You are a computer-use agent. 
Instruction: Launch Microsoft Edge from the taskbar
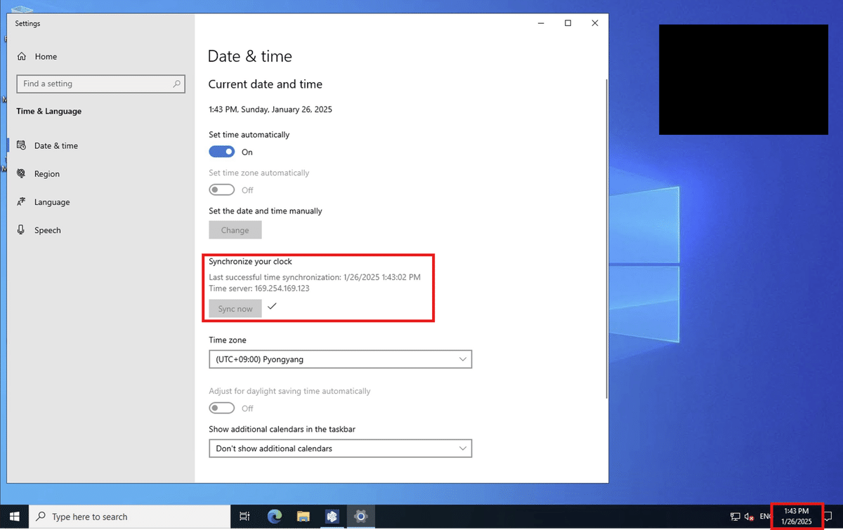274,516
